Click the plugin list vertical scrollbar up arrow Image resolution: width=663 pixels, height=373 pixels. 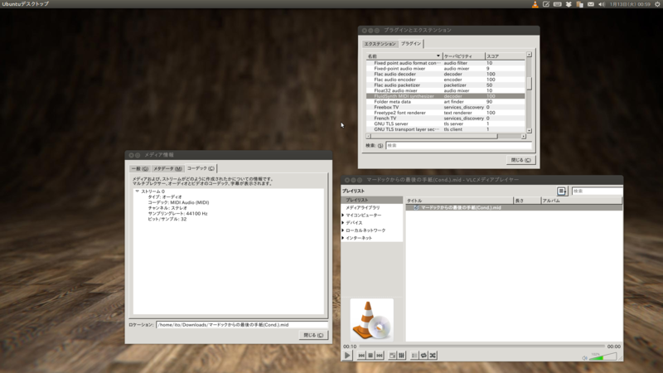[x=529, y=55]
